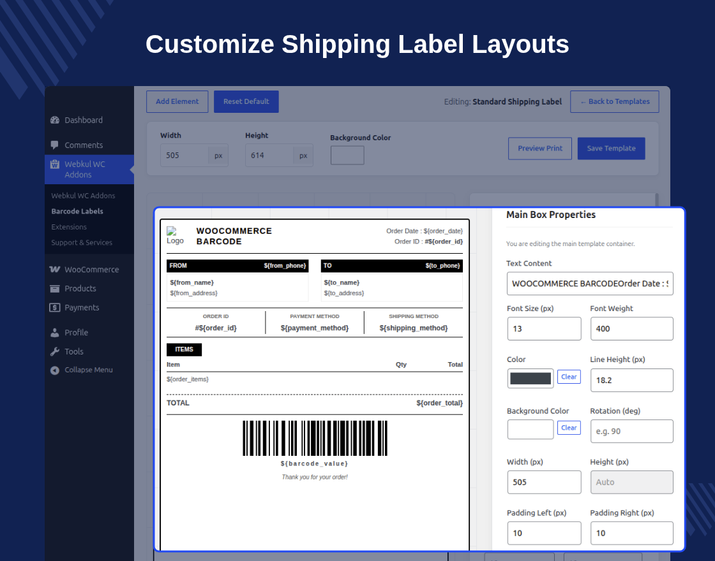Screen dimensions: 715x561
Task: Edit Width (px) field in properties
Action: click(544, 482)
